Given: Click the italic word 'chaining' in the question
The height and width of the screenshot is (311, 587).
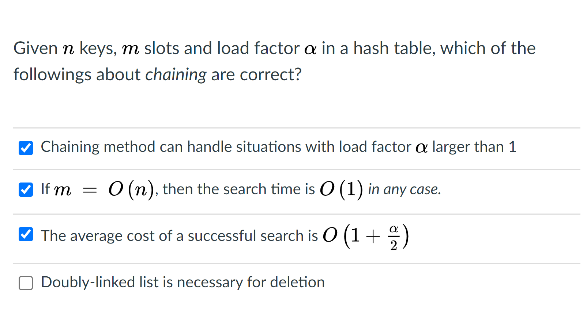Looking at the screenshot, I should (x=176, y=74).
